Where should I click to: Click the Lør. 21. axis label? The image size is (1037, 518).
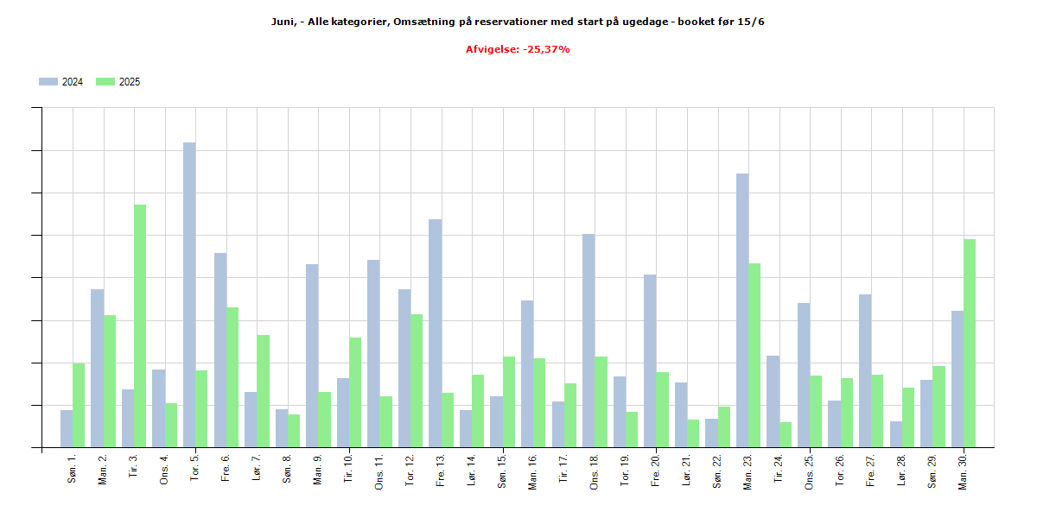[686, 469]
